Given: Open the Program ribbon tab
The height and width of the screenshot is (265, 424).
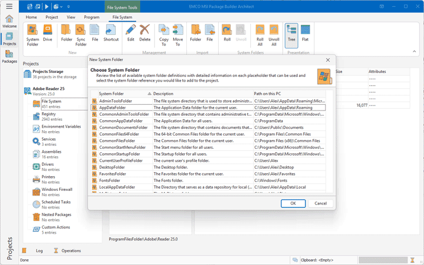Looking at the screenshot, I should click(x=91, y=17).
